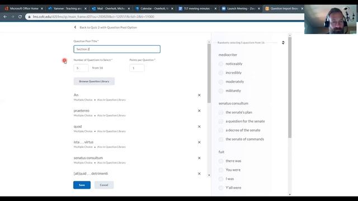
Task: Click the shuffle preview refresh icon
Action: [x=283, y=42]
